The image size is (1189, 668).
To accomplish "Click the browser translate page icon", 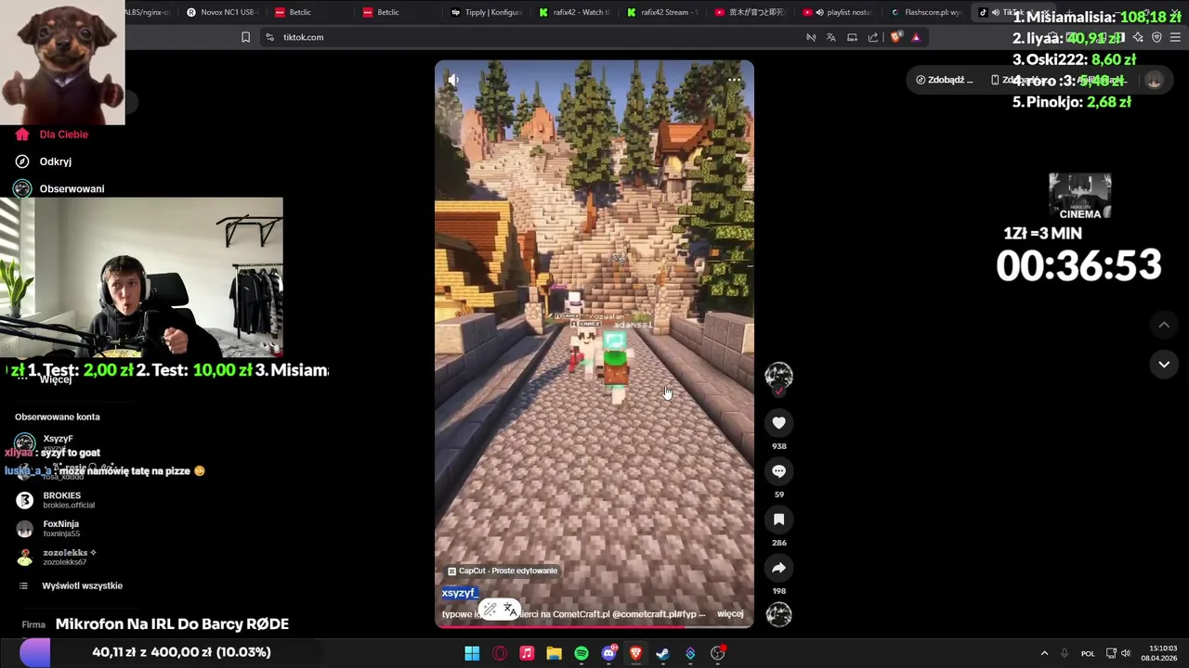I will (x=831, y=37).
